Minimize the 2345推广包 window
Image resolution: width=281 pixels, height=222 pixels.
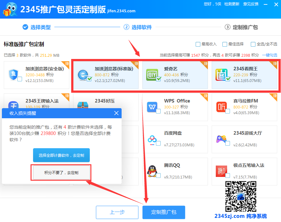point(266,4)
